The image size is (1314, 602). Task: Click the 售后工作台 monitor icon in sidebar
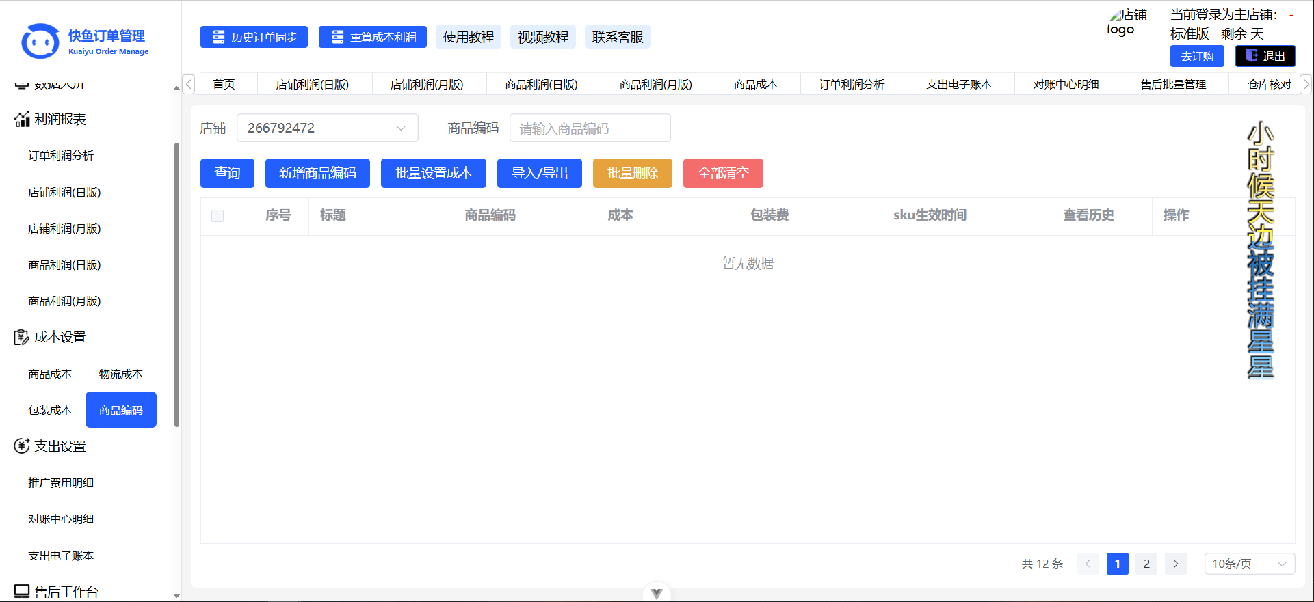point(22,591)
